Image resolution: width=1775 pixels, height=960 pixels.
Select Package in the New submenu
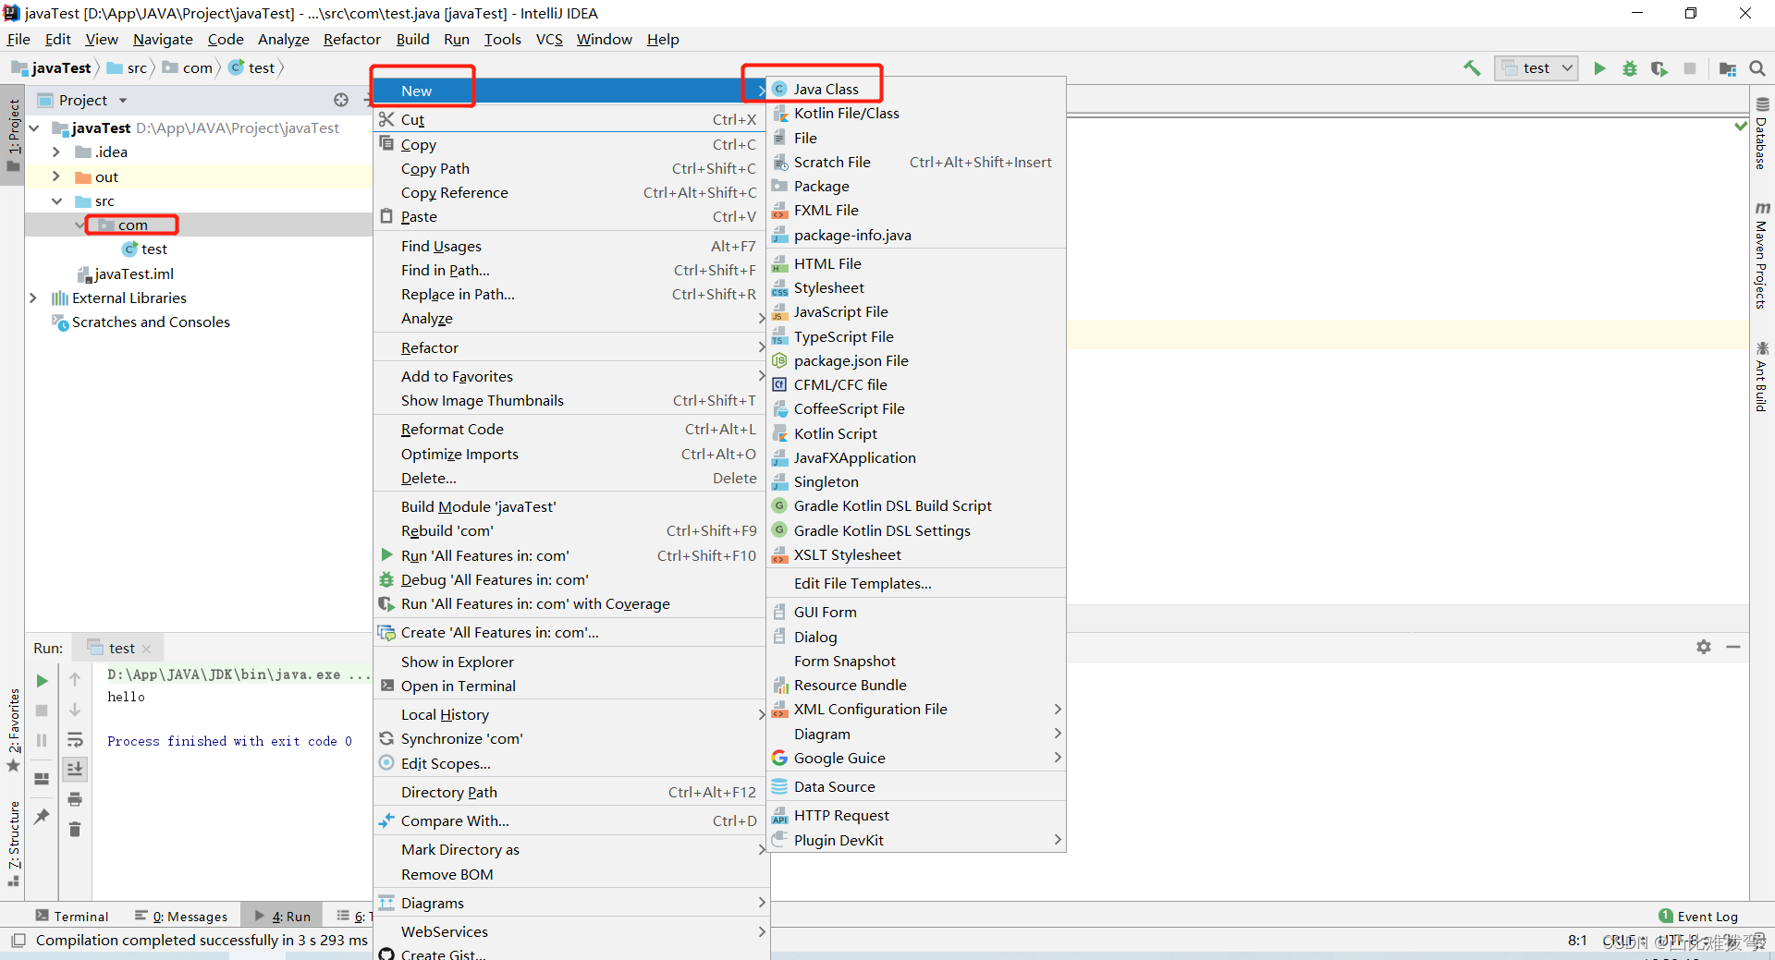916,186
